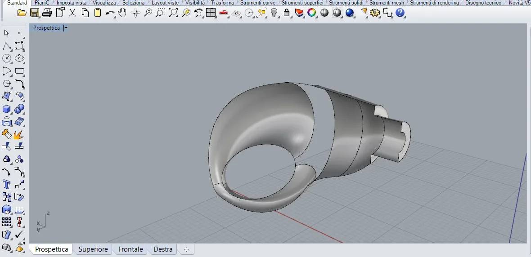Click the render preview sphere with dotted frame
Screen dimensions: 531x257
pyautogui.click(x=337, y=13)
